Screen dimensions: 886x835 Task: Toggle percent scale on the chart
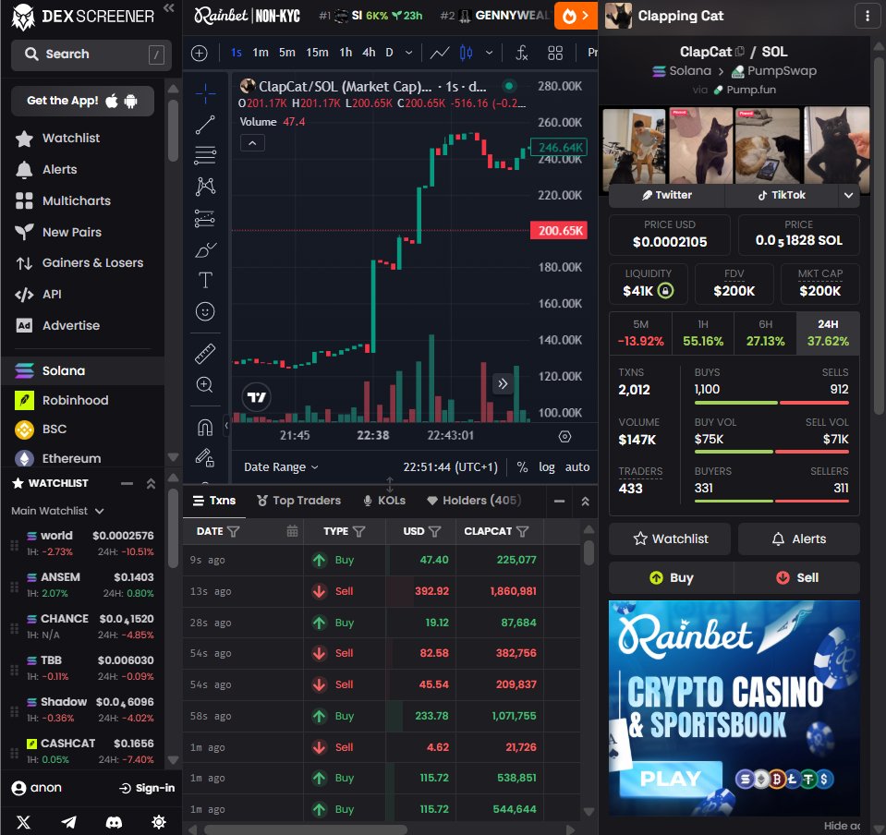[x=522, y=467]
